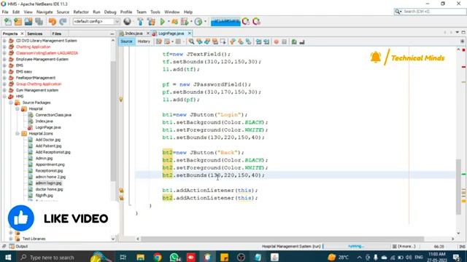Click the Windows Start button
This screenshot has height=262, width=467.
pyautogui.click(x=8, y=257)
